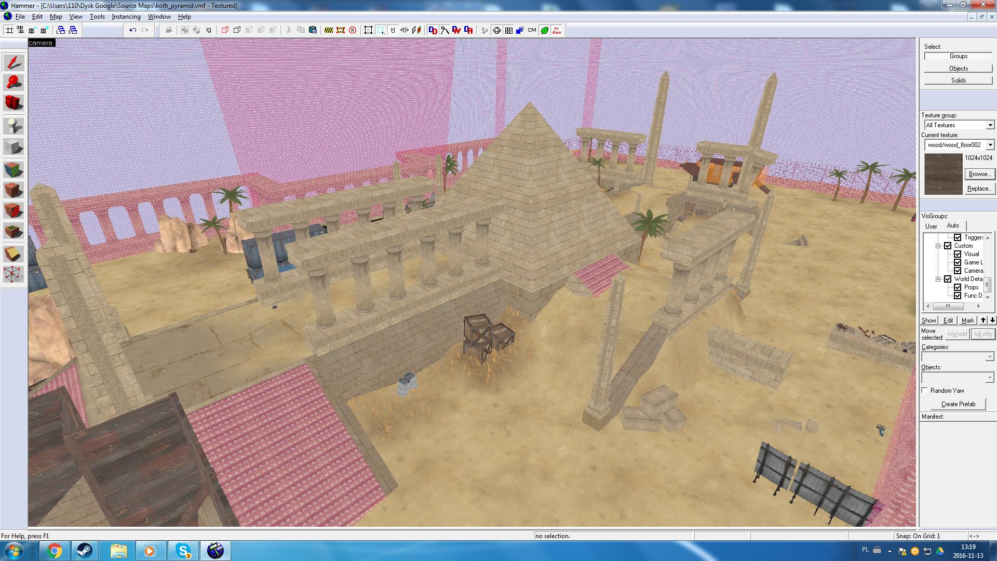Click the Paste clipboard icon
This screenshot has height=561, width=997.
(x=313, y=30)
